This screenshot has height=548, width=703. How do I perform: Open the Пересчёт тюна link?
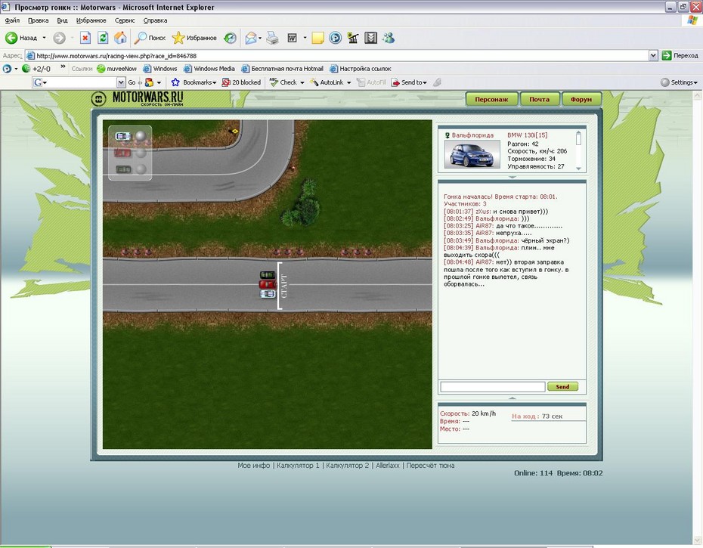tap(430, 466)
